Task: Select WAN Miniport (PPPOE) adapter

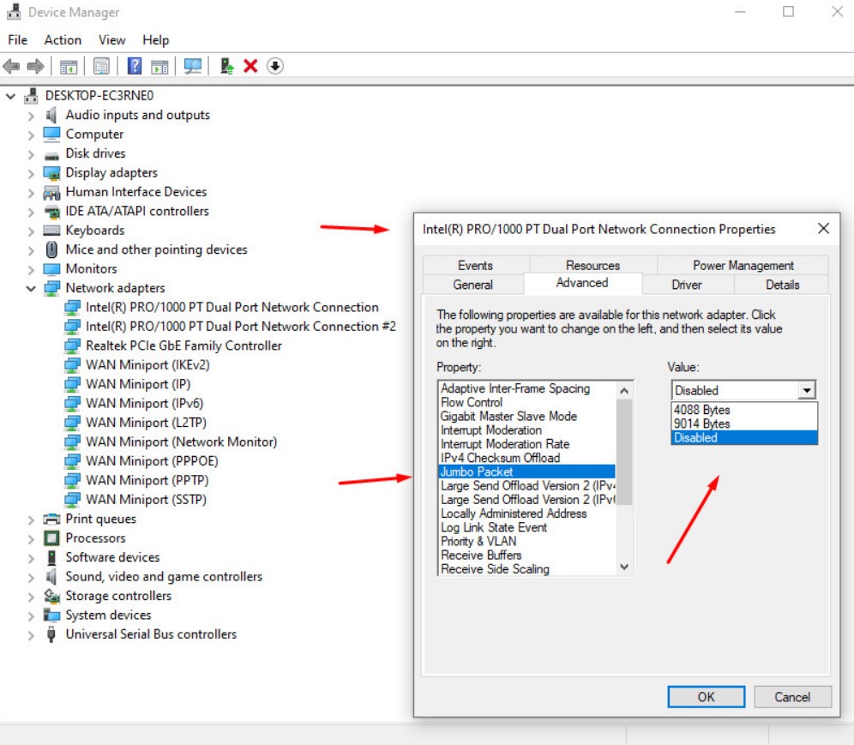Action: click(x=152, y=461)
